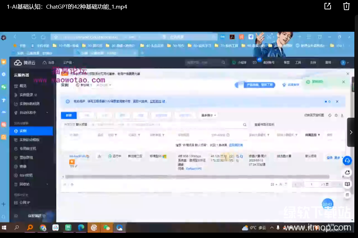Close the blue notice banner
This screenshot has height=238, width=358.
(x=337, y=102)
